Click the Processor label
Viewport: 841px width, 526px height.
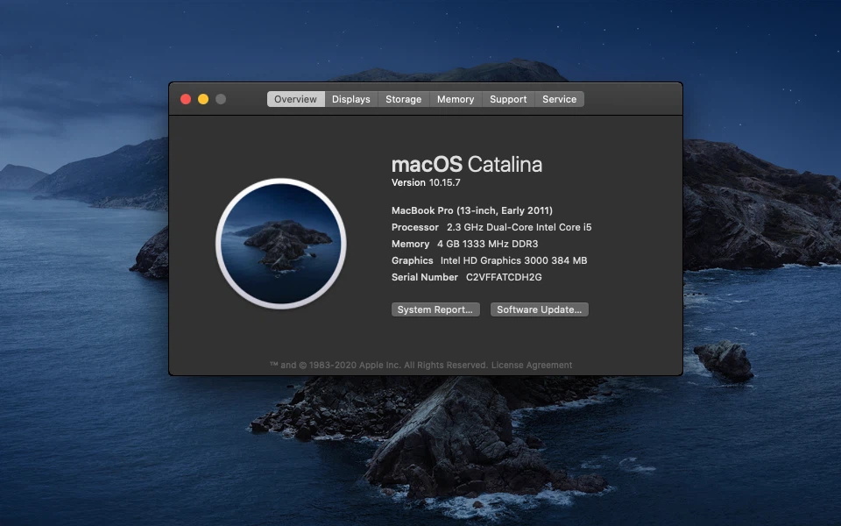click(x=415, y=227)
